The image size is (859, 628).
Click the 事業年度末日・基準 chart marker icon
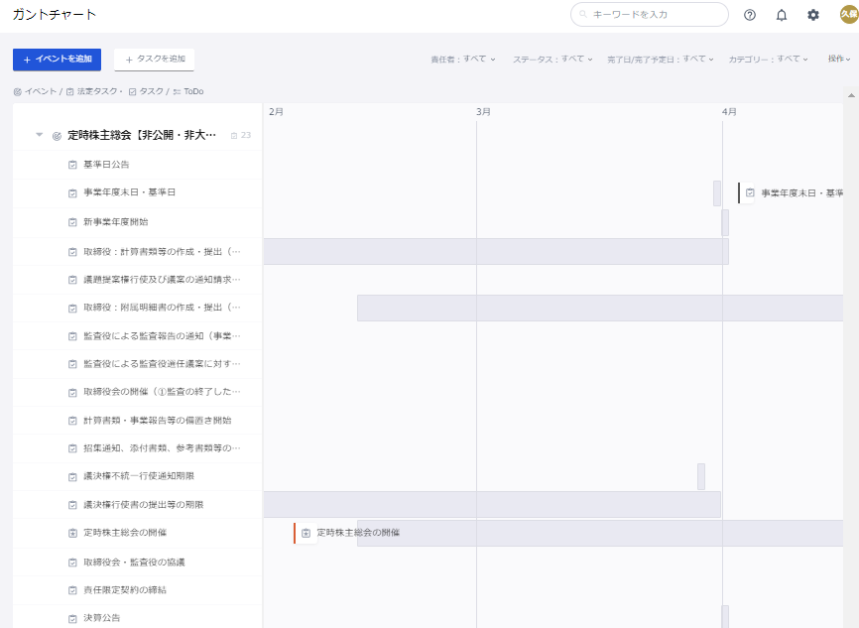tap(750, 192)
